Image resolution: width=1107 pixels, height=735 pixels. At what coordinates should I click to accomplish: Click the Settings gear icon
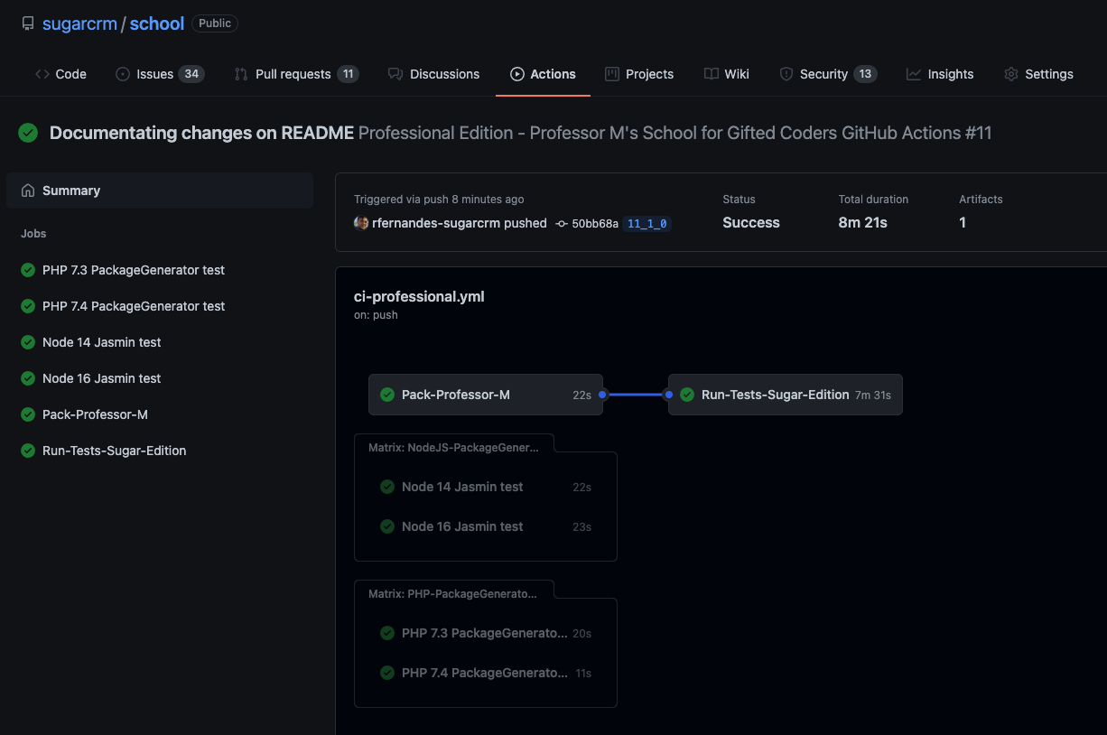pos(1011,74)
